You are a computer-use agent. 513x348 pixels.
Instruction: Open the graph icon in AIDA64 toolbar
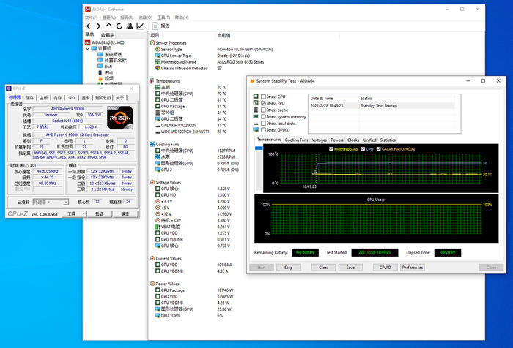(140, 26)
